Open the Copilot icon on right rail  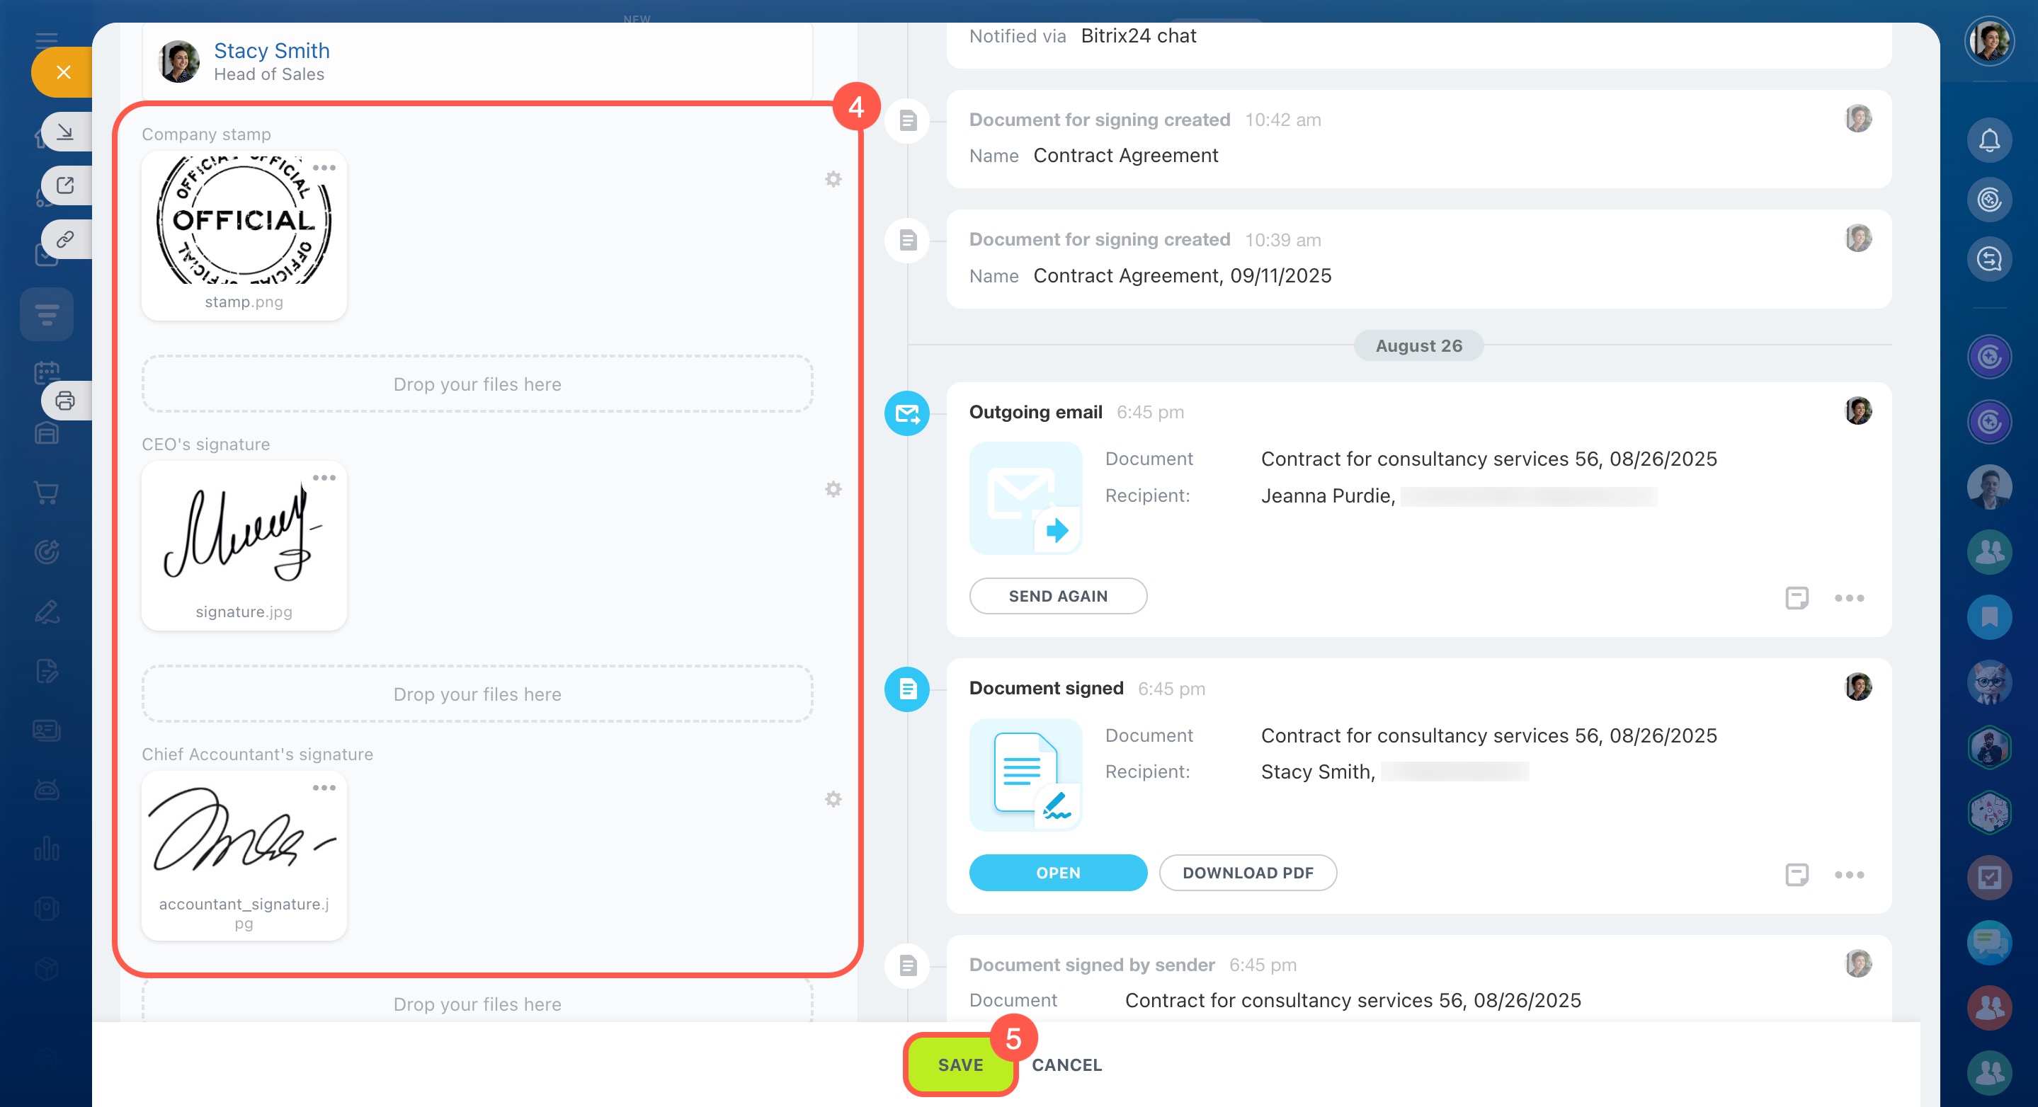click(1989, 200)
